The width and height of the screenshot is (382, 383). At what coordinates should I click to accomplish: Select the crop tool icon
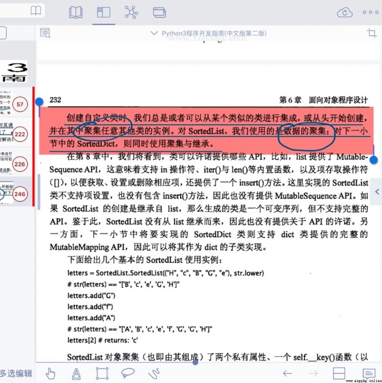pyautogui.click(x=372, y=33)
